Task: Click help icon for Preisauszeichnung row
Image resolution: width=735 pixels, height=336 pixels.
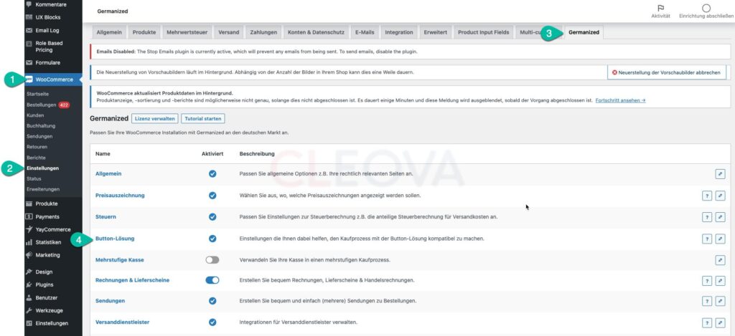Action: [x=706, y=196]
